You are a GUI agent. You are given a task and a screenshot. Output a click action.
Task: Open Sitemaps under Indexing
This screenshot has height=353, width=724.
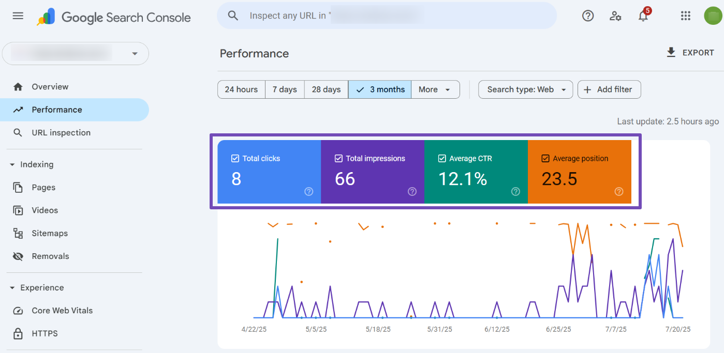(x=75, y=233)
